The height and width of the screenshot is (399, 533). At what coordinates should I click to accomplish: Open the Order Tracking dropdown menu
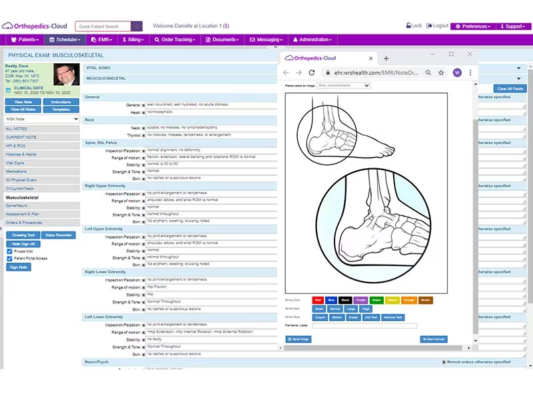click(x=175, y=40)
